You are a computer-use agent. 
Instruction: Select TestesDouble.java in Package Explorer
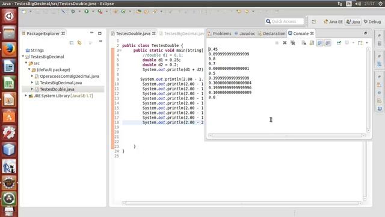(57, 89)
